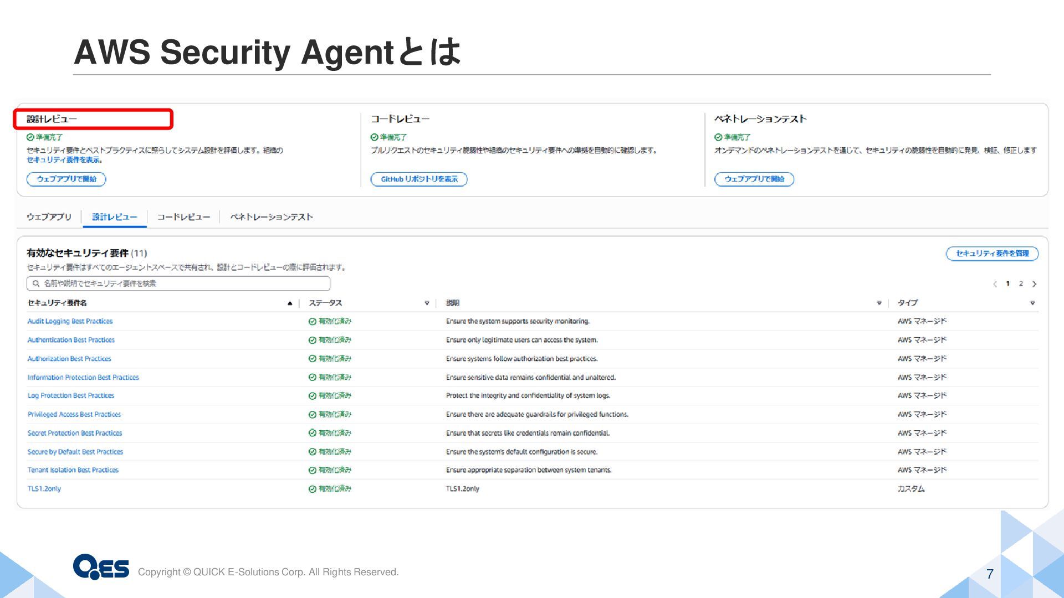This screenshot has width=1064, height=598.
Task: Click the セキュリティ要件を管理 button
Action: click(992, 254)
